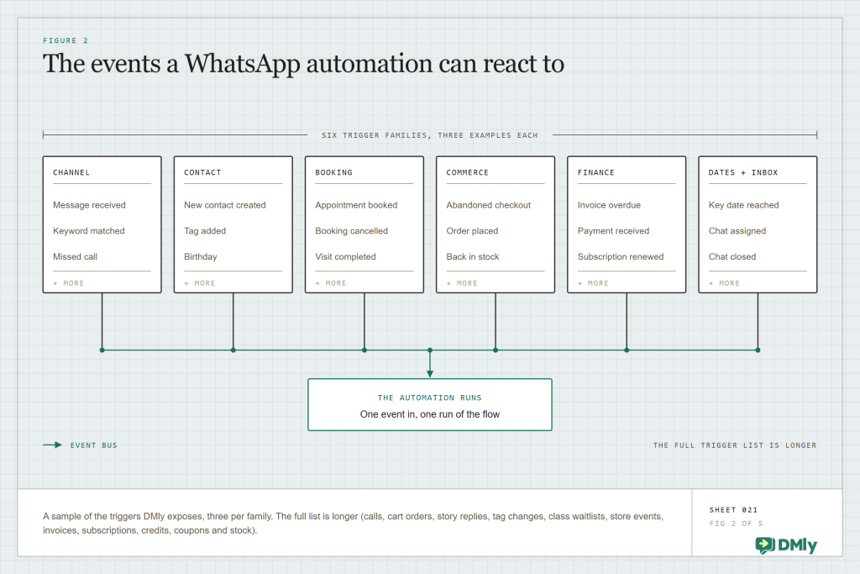Select 'Booking cancelled' trigger
The width and height of the screenshot is (860, 574).
coord(352,231)
